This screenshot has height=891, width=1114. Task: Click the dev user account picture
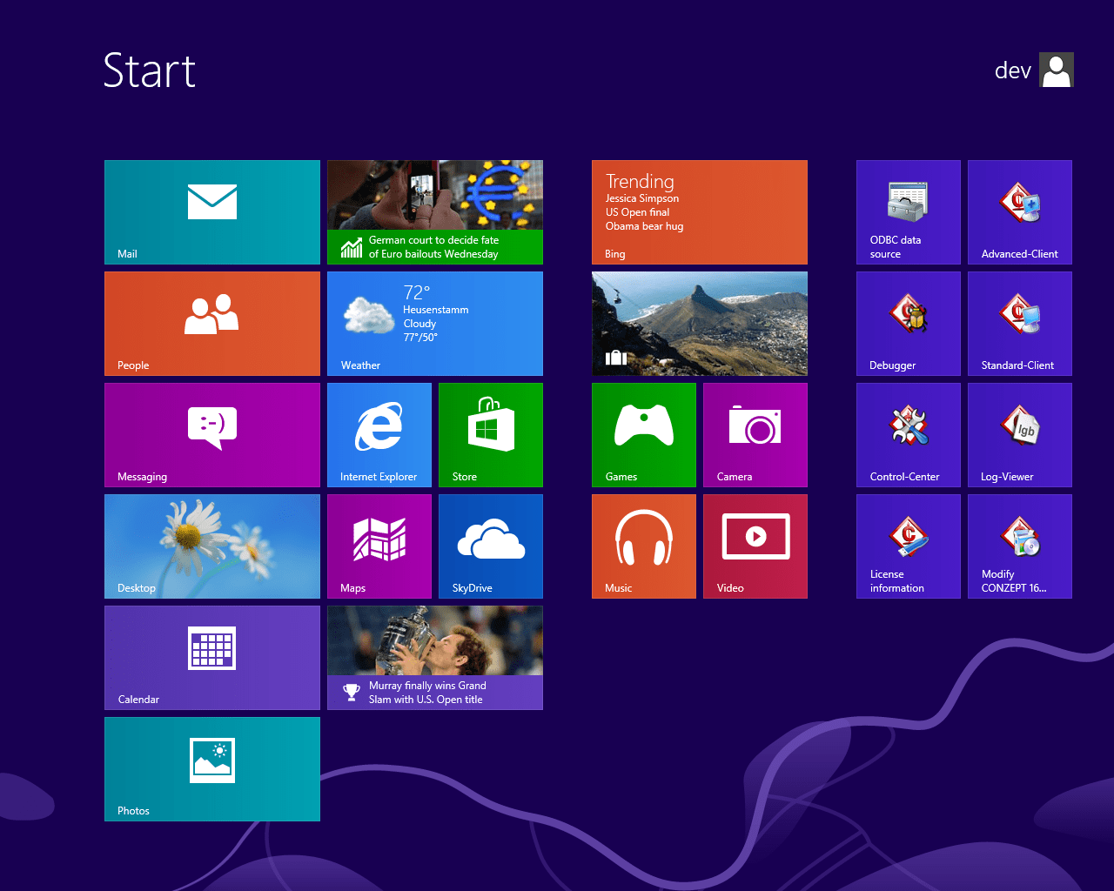[1057, 70]
